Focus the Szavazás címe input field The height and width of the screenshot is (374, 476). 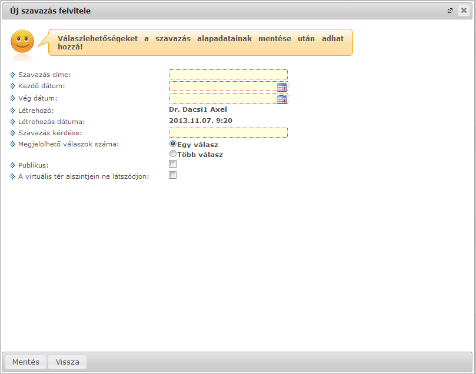[228, 74]
